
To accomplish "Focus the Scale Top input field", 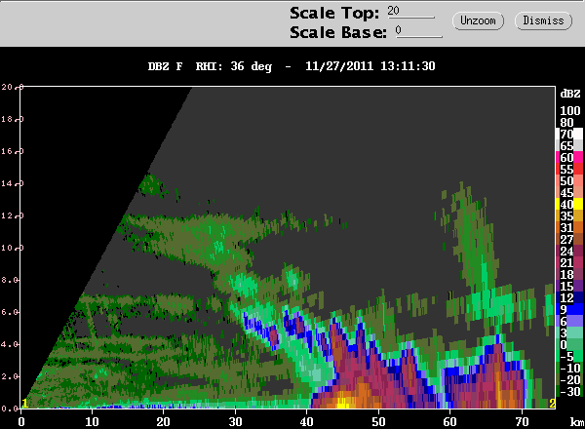I will pos(410,11).
